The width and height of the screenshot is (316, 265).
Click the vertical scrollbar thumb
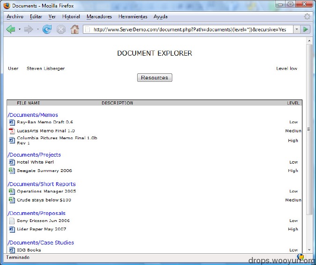309,129
